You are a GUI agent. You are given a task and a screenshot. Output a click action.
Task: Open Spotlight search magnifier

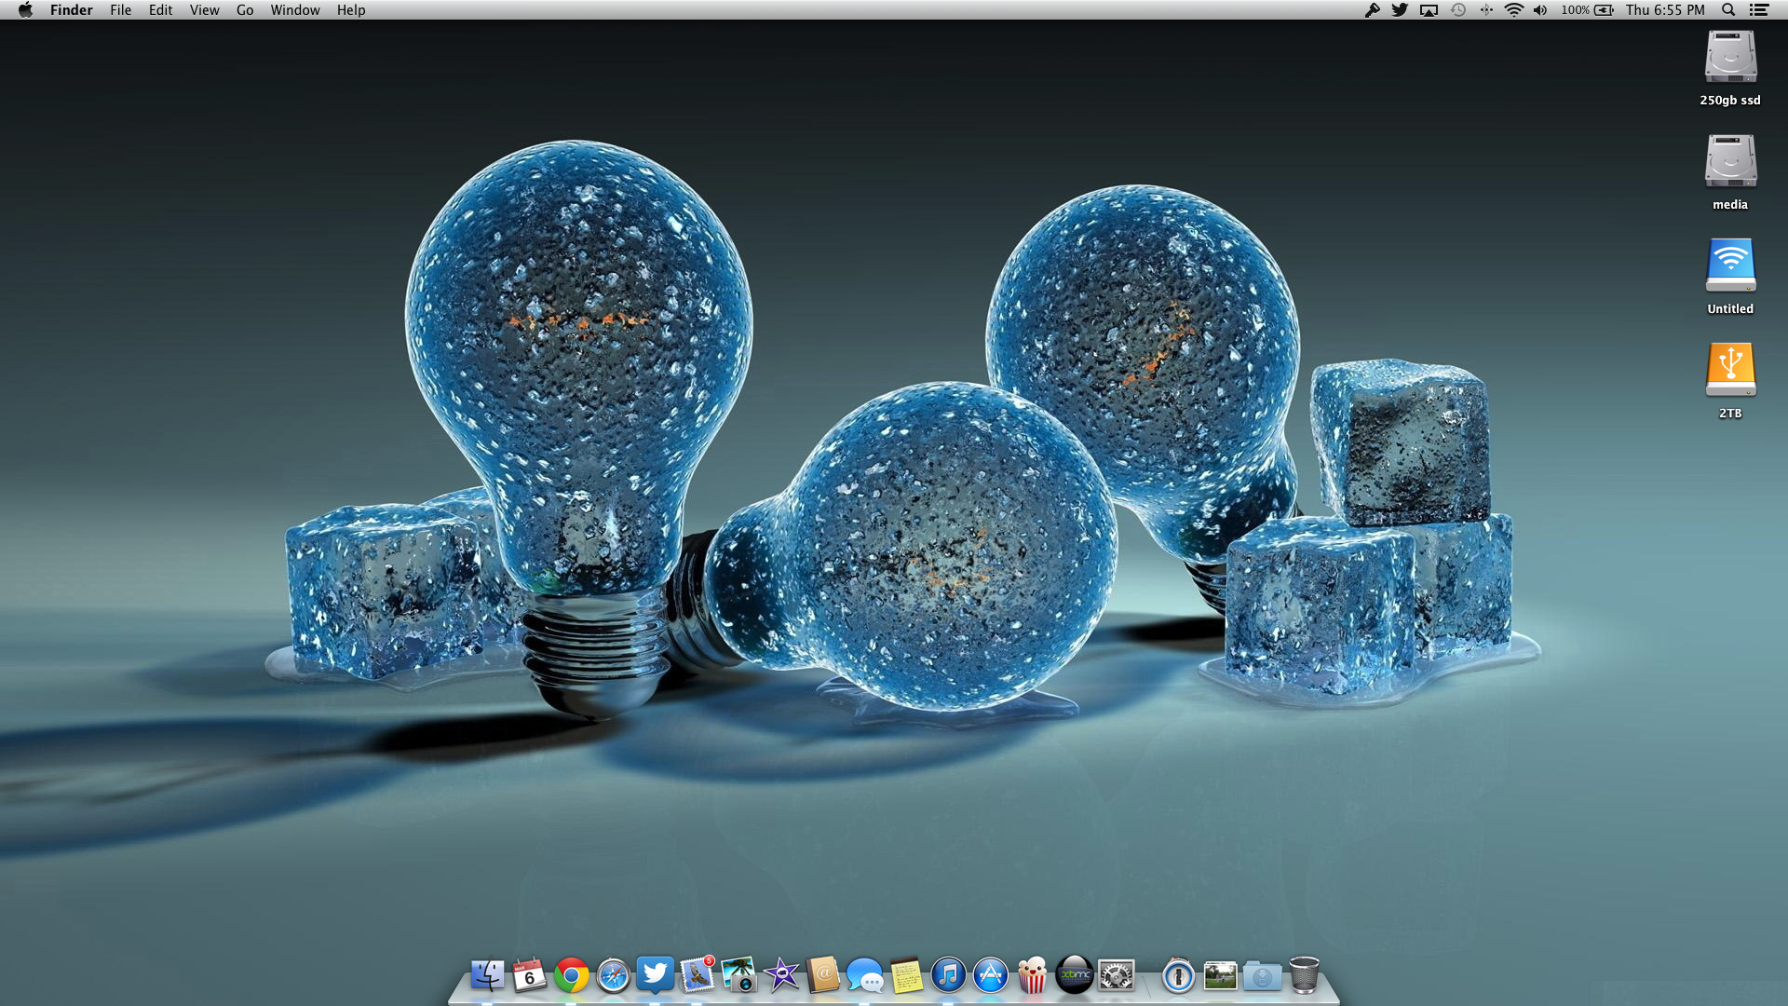pos(1728,9)
